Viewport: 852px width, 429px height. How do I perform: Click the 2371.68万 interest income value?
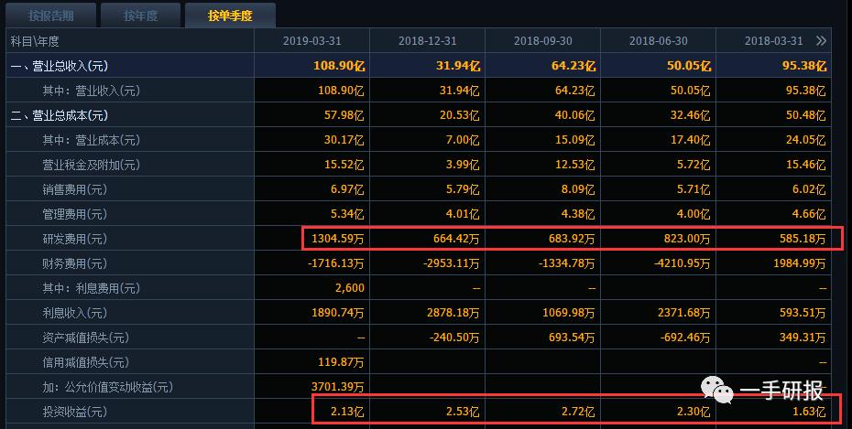tap(684, 314)
